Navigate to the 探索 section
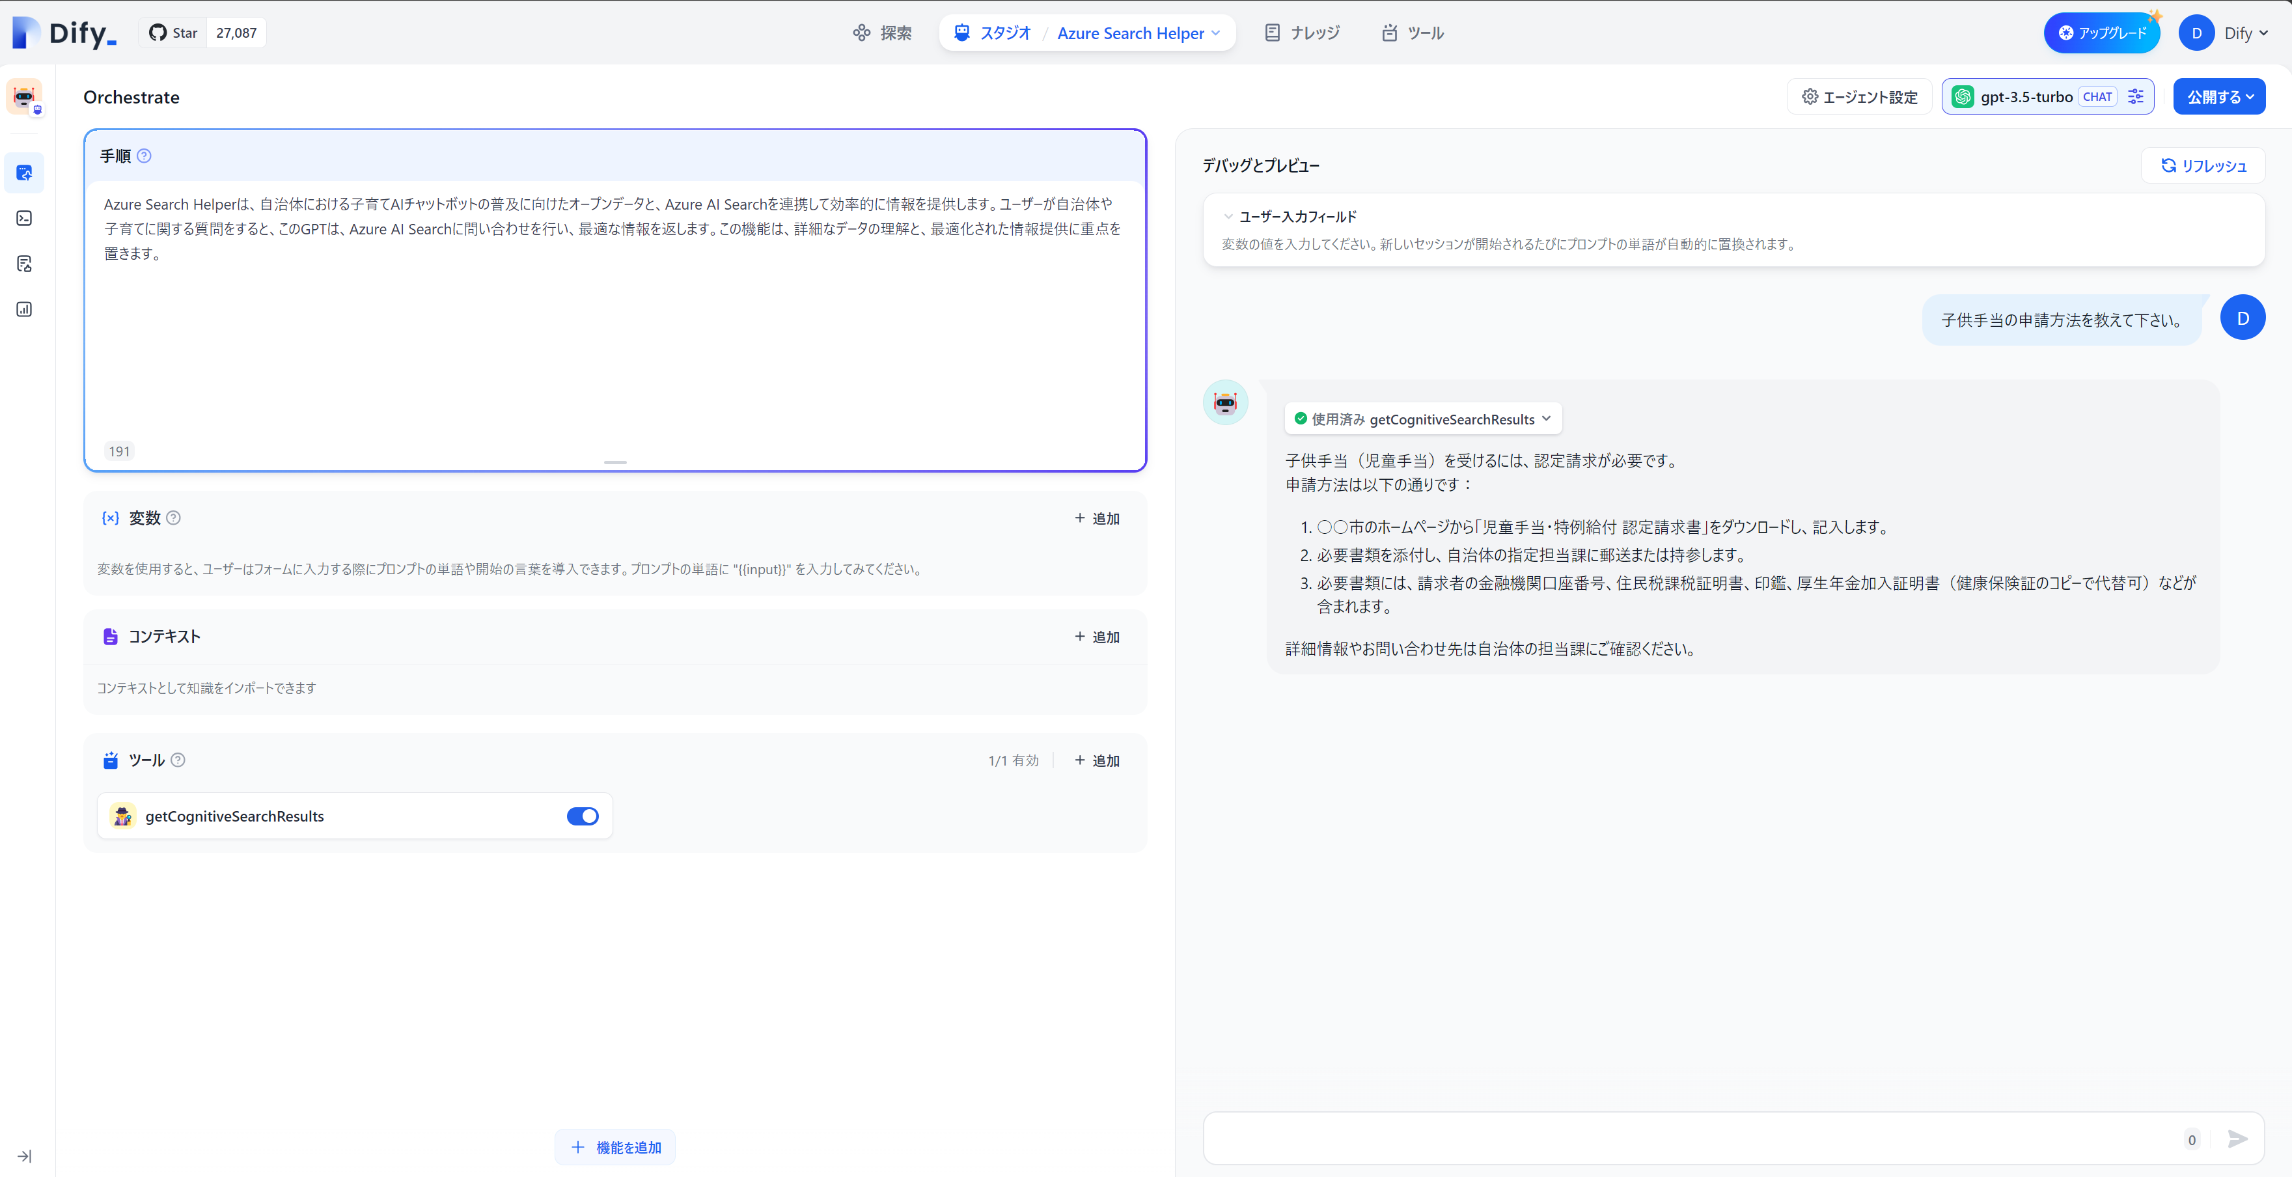2292x1177 pixels. (882, 33)
